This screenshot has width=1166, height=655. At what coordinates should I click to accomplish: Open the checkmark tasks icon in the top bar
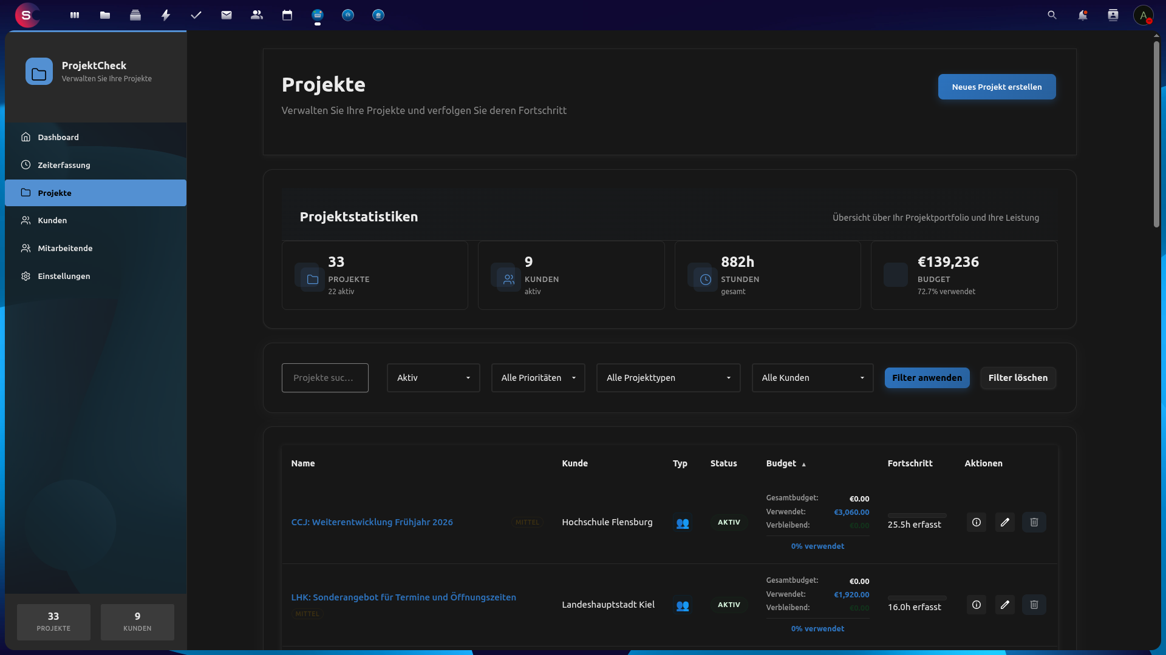196,15
